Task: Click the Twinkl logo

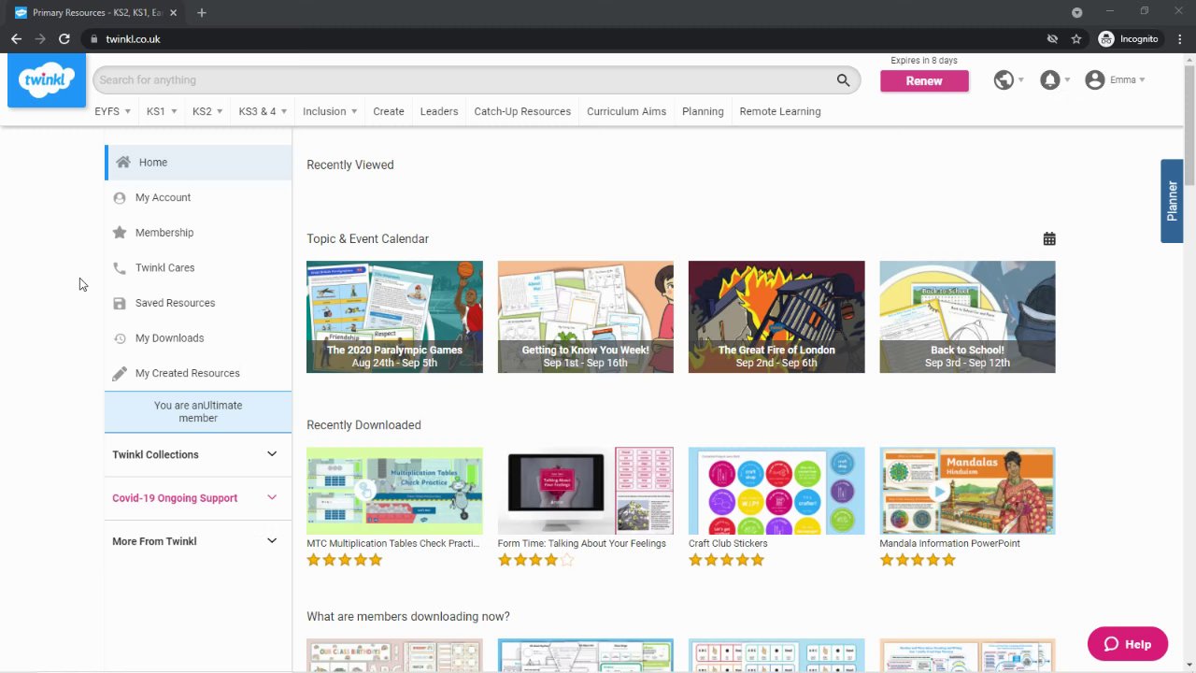Action: tap(47, 80)
